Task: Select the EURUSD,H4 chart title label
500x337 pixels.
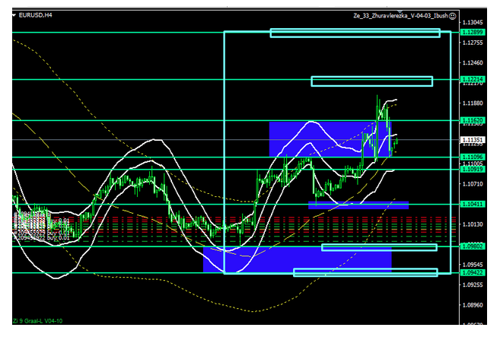Action: [x=36, y=15]
